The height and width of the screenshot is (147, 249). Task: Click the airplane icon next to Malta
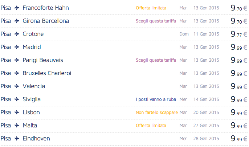[x=17, y=125]
